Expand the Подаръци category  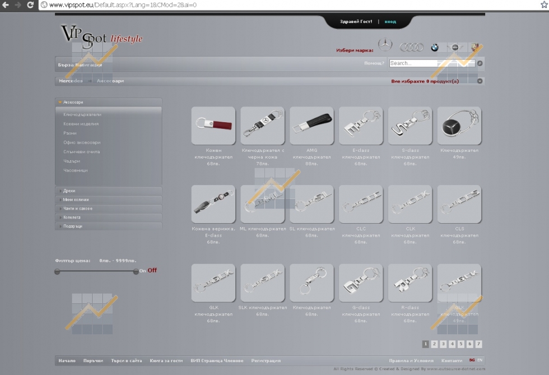coord(109,226)
